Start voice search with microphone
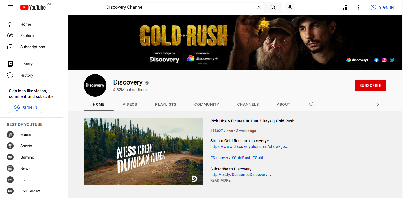This screenshot has width=403, height=198. [290, 7]
